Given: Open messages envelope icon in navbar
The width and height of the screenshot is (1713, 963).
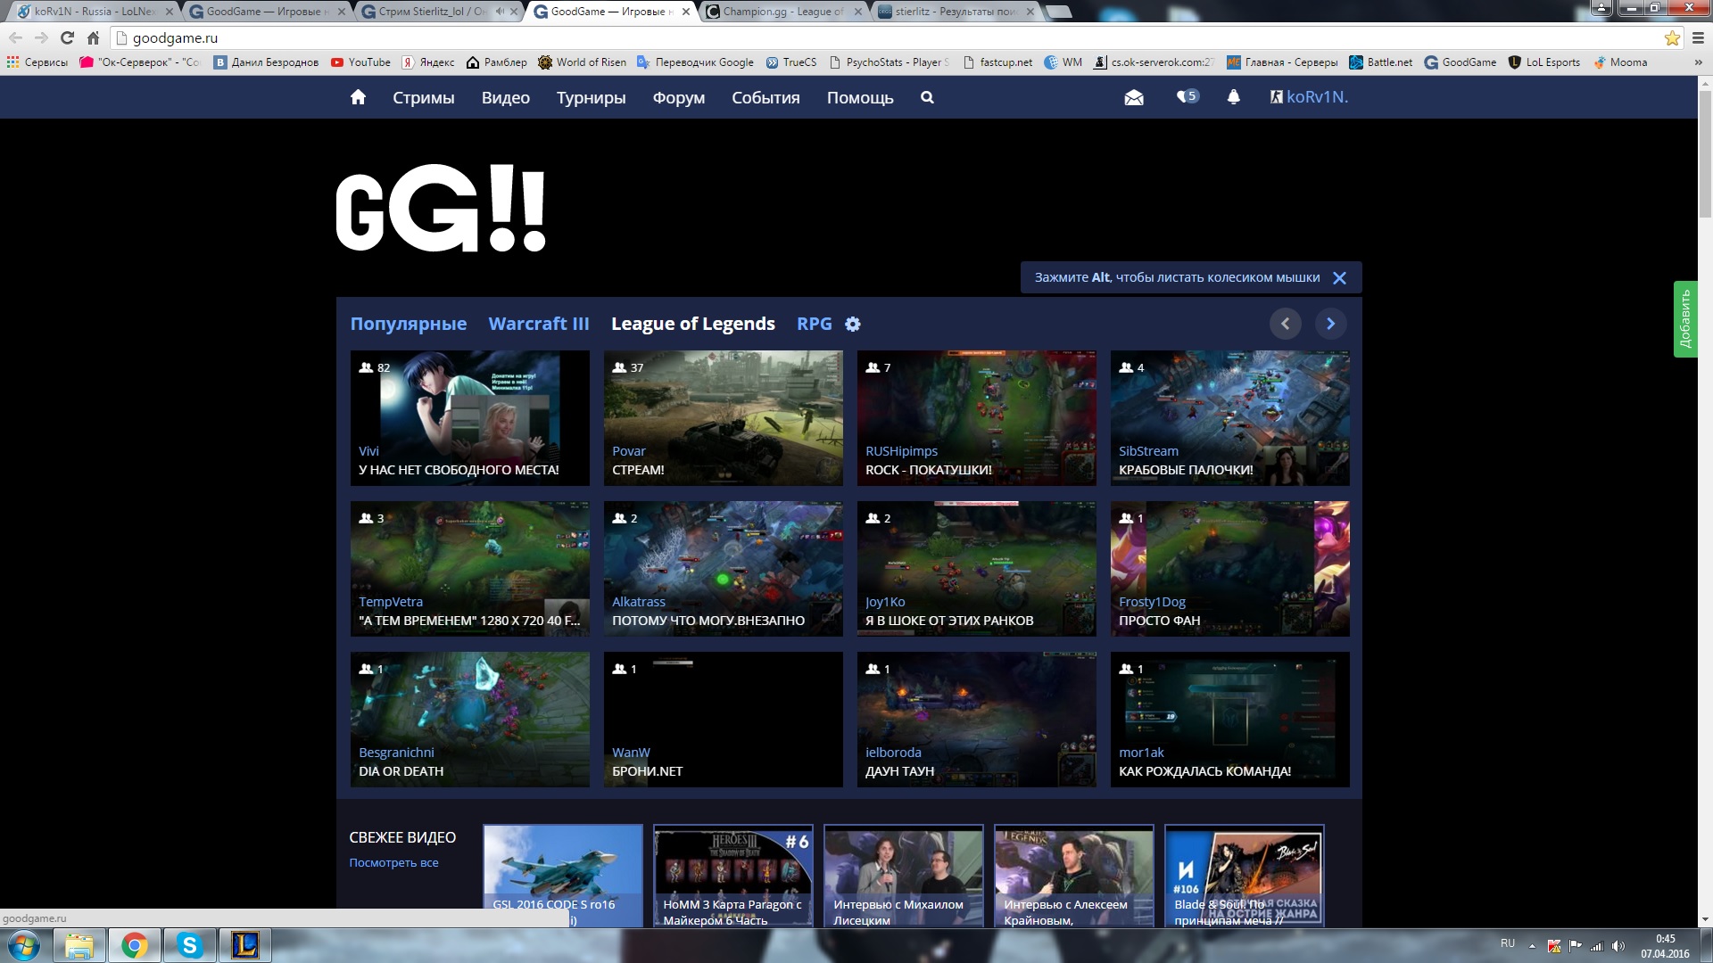Looking at the screenshot, I should click(x=1134, y=97).
